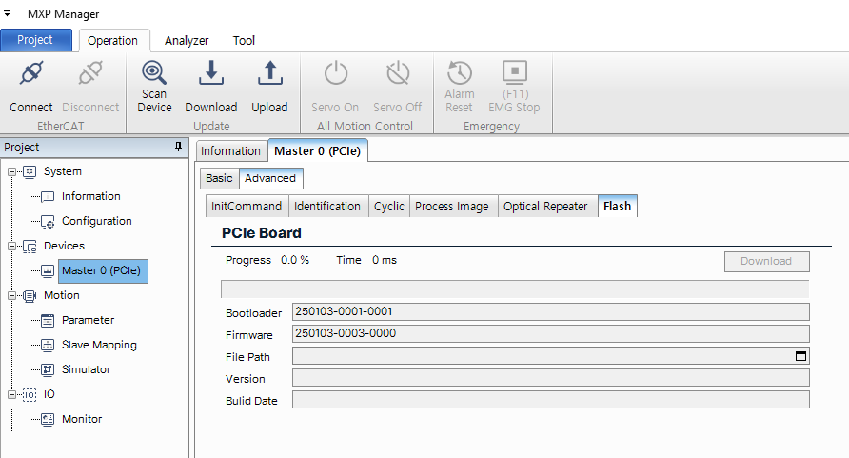Click the Scan Device magnifier icon
Viewport: 849px width, 458px height.
click(x=154, y=72)
